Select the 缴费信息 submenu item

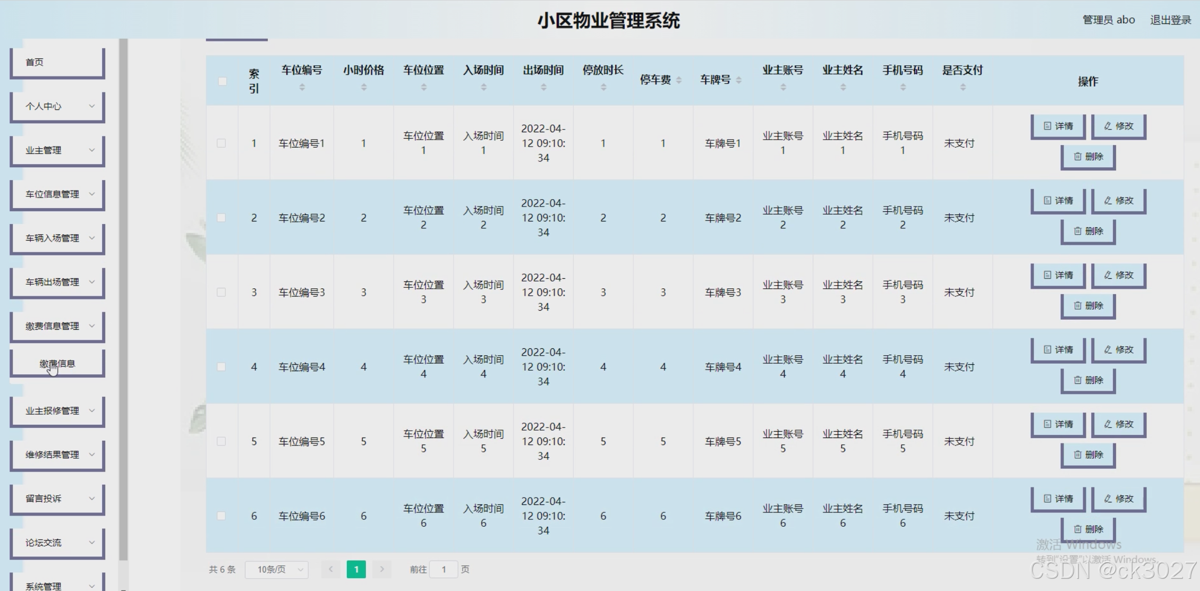[x=57, y=364]
